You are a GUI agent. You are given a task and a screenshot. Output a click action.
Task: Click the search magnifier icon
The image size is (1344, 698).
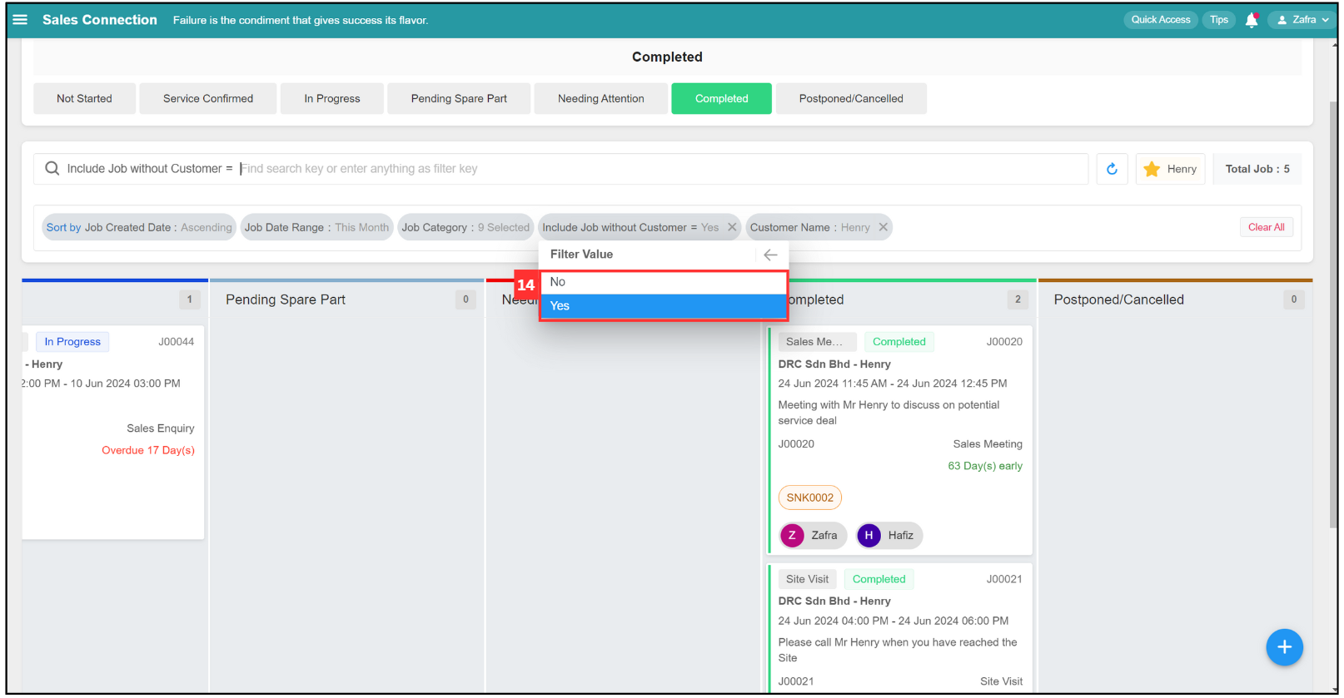52,168
